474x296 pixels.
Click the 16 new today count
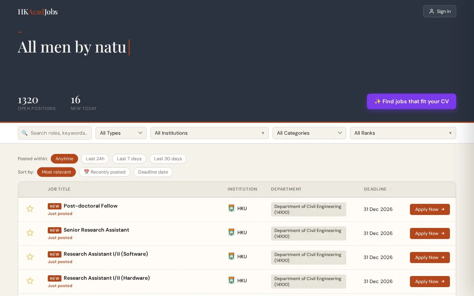point(76,100)
